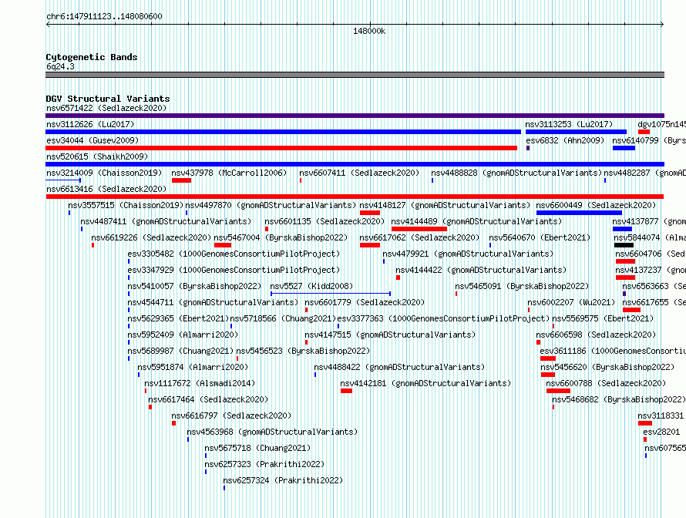Click the esv6832 (Ahn2009) label

pos(565,140)
